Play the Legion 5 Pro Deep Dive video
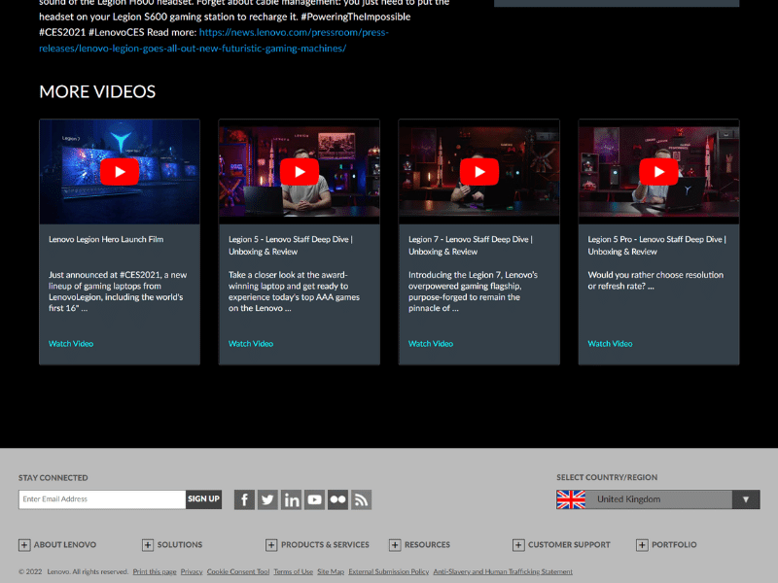 click(x=659, y=172)
